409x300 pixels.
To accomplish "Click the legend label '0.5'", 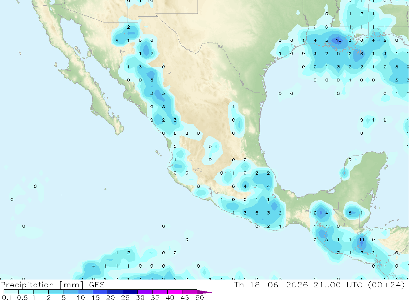I will (22, 298).
